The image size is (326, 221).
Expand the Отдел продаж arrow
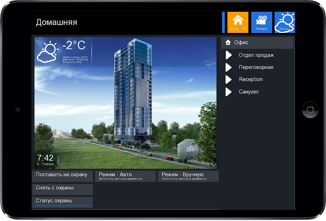[229, 55]
